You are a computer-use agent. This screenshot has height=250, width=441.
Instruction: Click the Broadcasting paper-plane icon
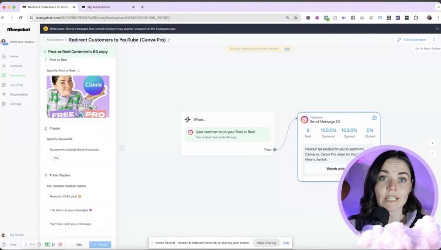(4, 95)
